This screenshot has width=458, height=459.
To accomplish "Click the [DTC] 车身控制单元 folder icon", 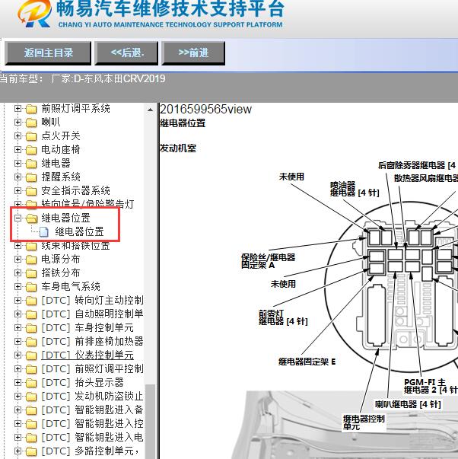I will click(x=31, y=328).
